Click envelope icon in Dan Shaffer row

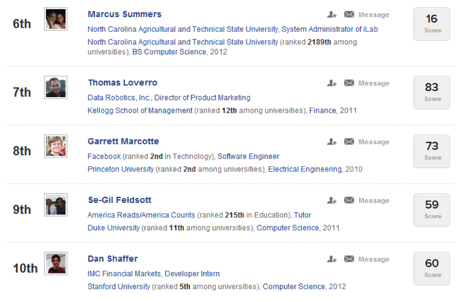tap(349, 259)
